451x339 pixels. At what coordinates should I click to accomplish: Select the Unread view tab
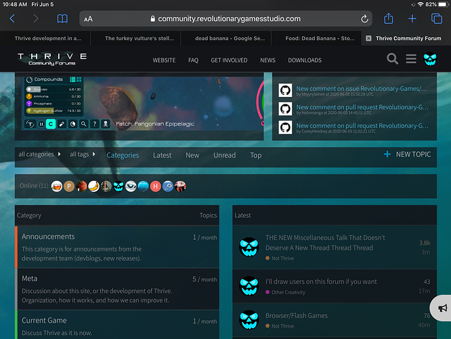tap(225, 155)
